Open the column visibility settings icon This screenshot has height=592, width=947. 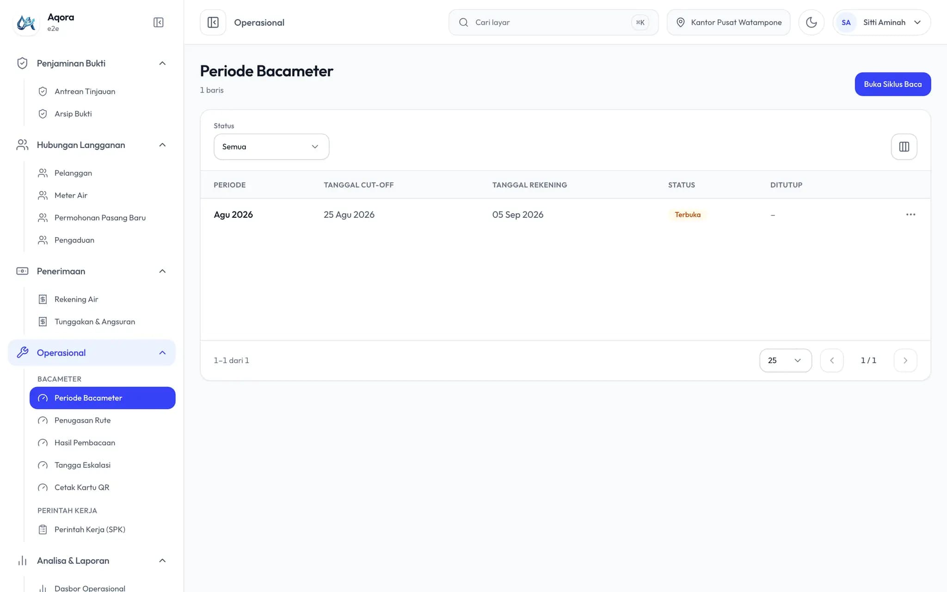(904, 147)
